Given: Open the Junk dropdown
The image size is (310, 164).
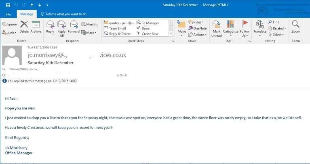Looking at the screenshot, I should tap(9, 33).
